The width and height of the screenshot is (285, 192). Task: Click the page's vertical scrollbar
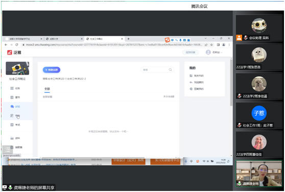click(x=231, y=83)
